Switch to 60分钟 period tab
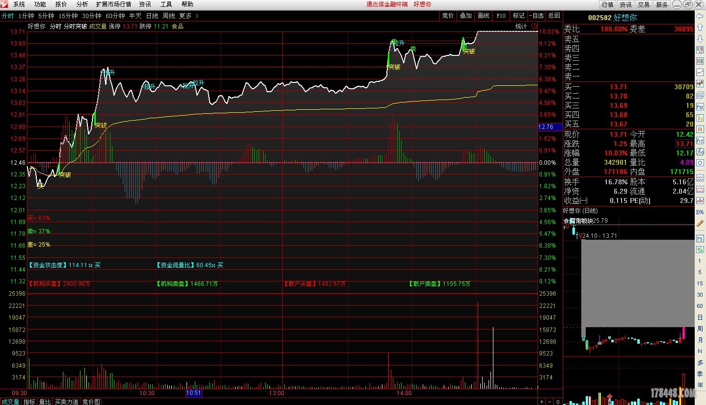Screen dimensions: 706x405 (x=115, y=16)
